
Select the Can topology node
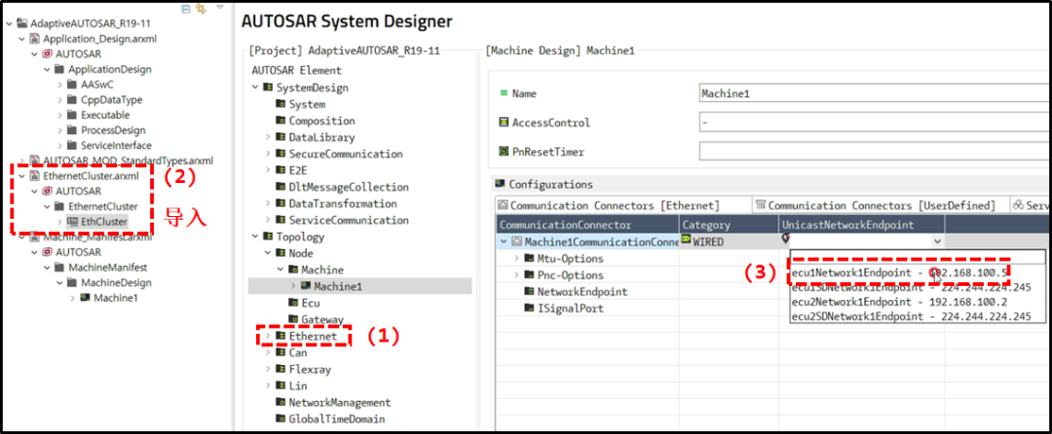click(x=298, y=352)
